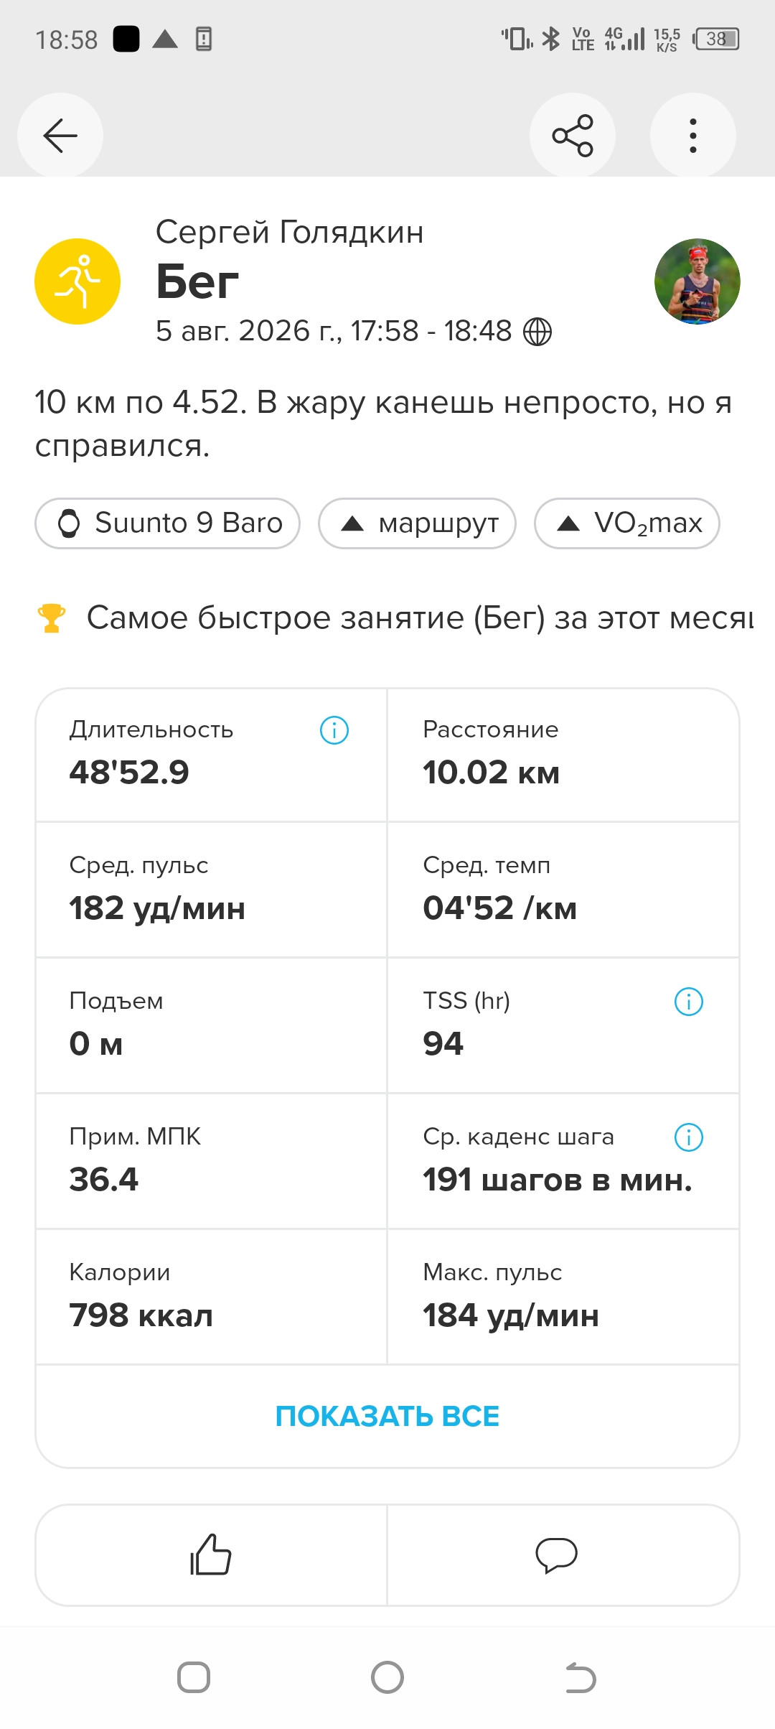Open comments with speech bubble icon
This screenshot has height=1729, width=775.
click(556, 1555)
